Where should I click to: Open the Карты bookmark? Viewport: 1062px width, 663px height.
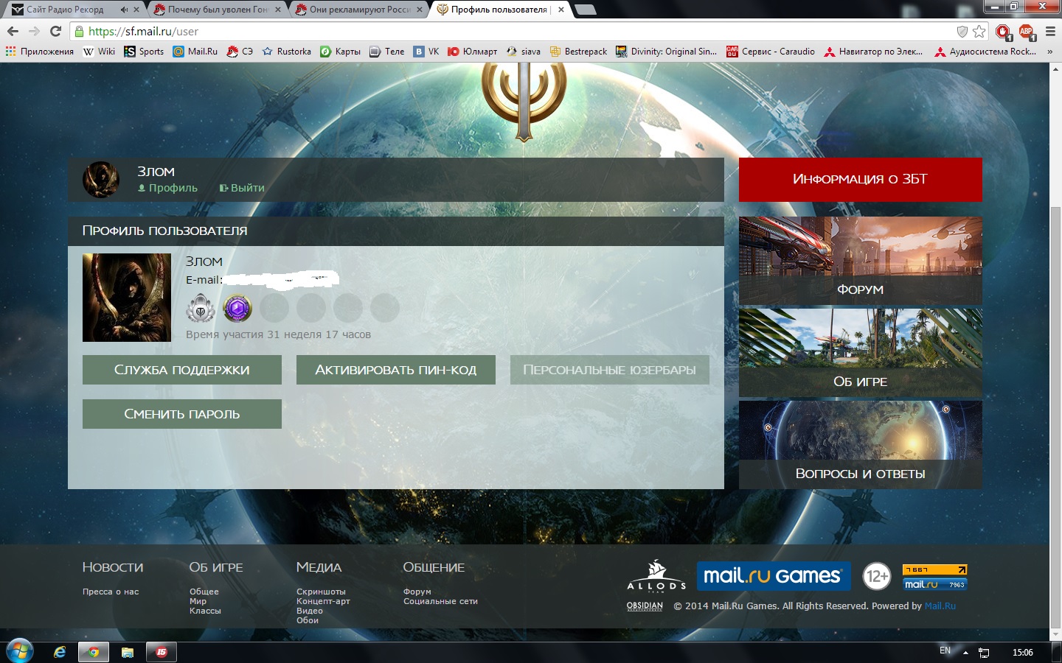click(x=340, y=52)
